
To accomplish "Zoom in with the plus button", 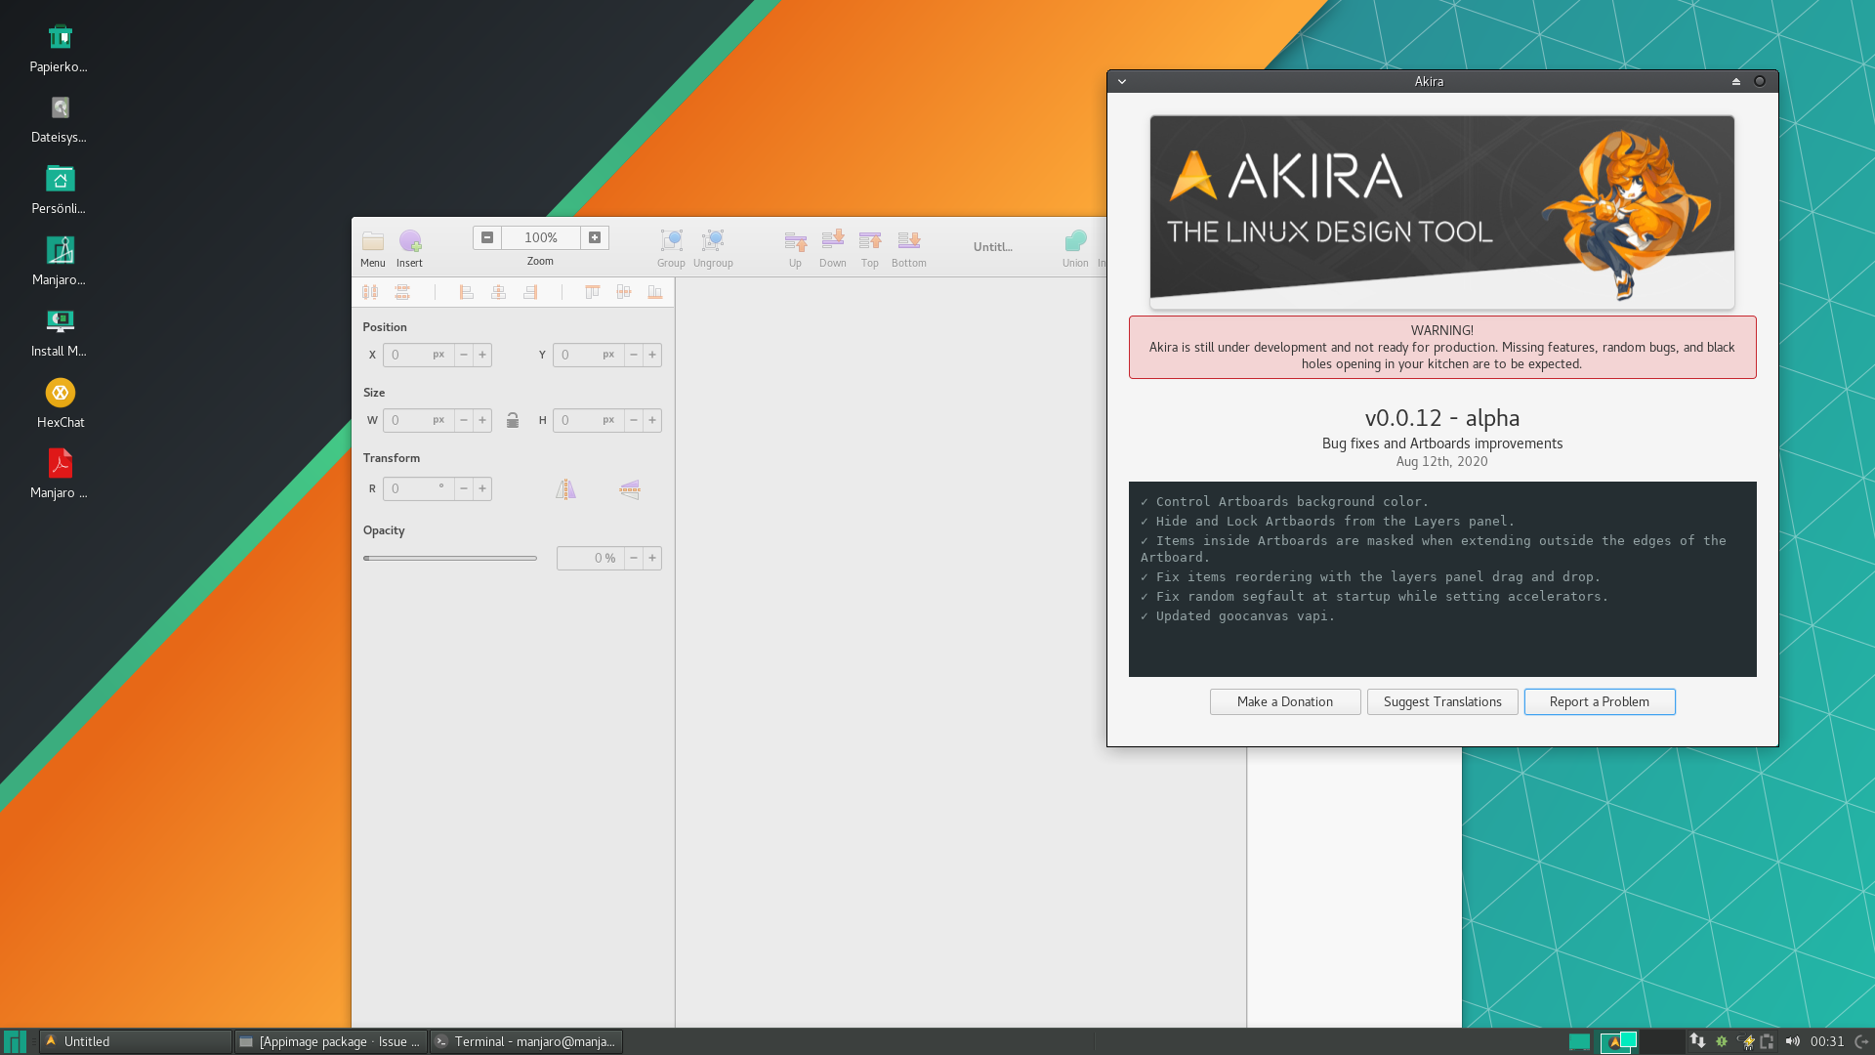I will 595,237.
